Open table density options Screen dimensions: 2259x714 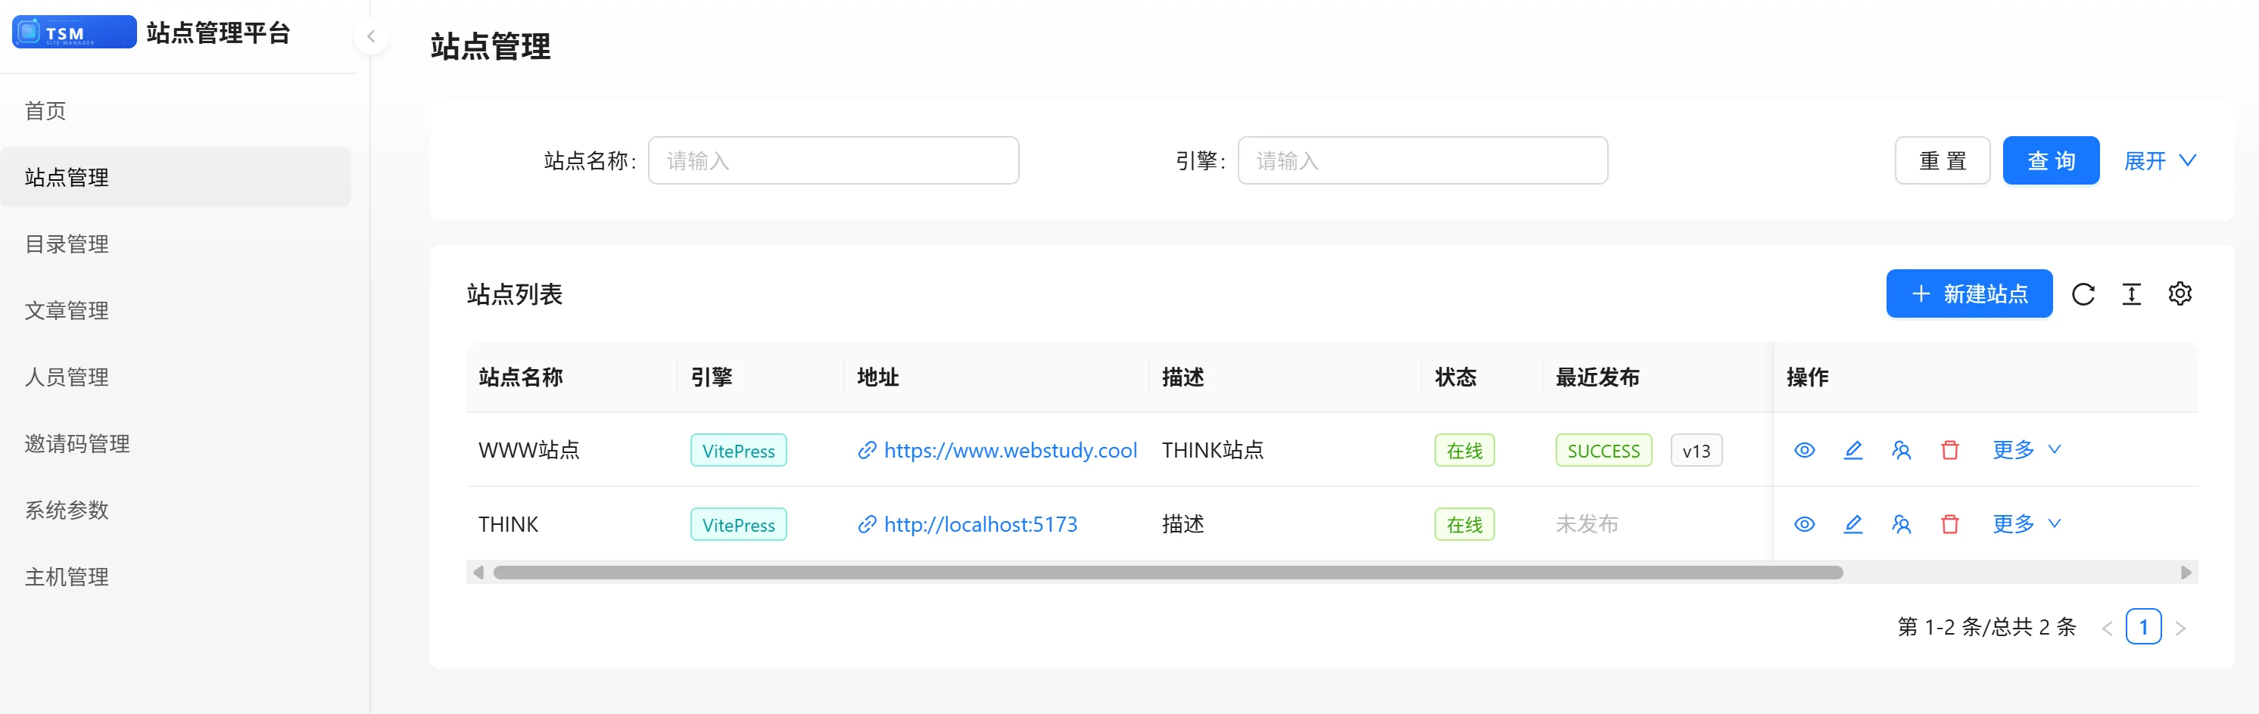[x=2131, y=294]
